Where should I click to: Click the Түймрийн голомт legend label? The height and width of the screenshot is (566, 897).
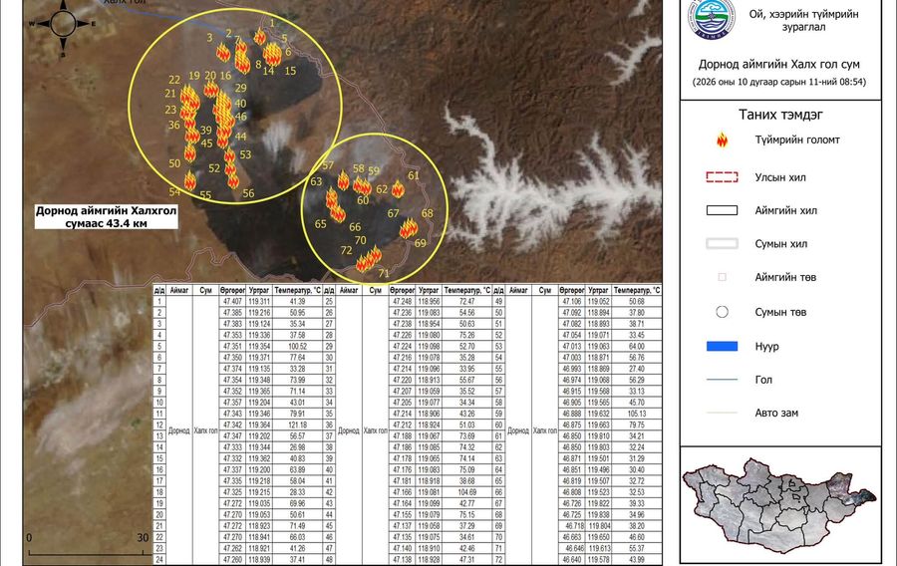(x=797, y=141)
